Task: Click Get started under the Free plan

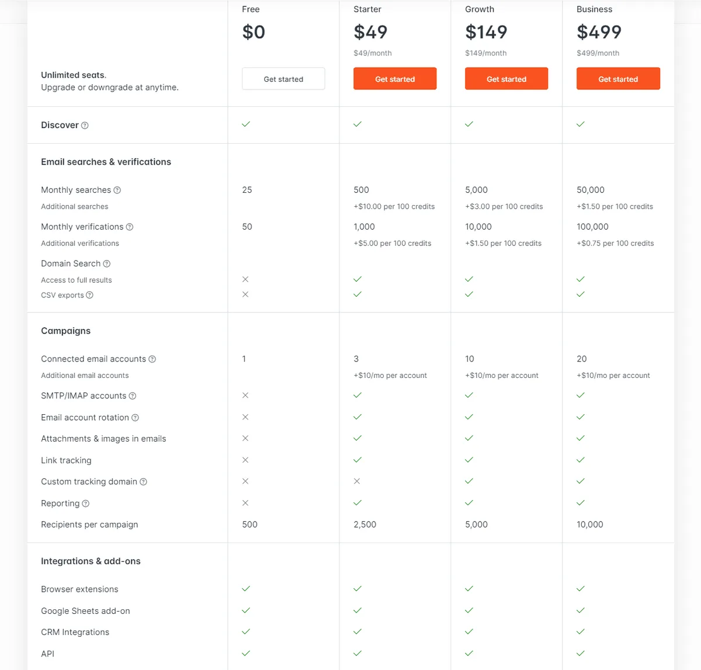Action: [x=283, y=78]
